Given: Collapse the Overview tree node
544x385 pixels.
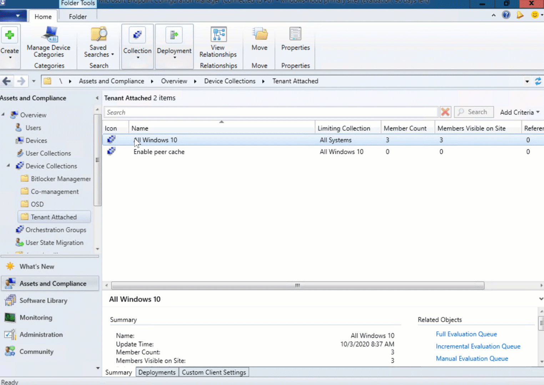Looking at the screenshot, I should click(x=3, y=114).
